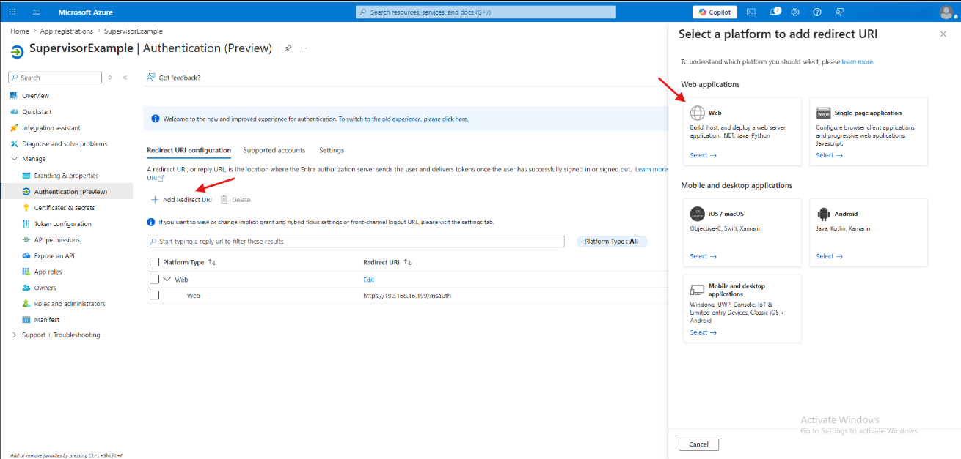This screenshot has height=459, width=961.
Task: Click the Owners people icon
Action: click(x=26, y=288)
